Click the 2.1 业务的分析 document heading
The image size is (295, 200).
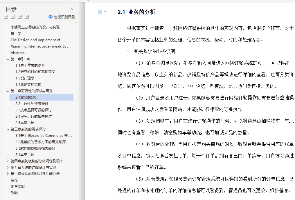tap(136, 12)
